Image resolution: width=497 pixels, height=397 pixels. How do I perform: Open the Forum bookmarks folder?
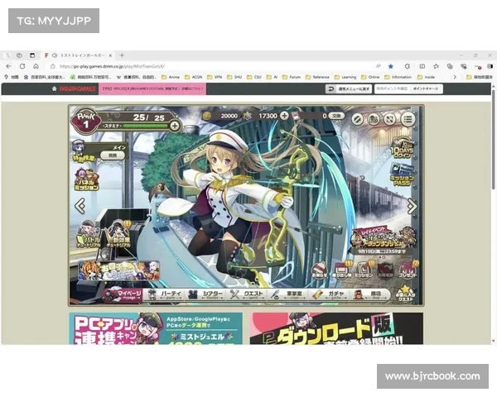tap(292, 77)
